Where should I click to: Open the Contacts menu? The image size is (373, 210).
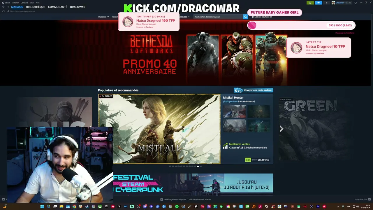tap(24, 3)
